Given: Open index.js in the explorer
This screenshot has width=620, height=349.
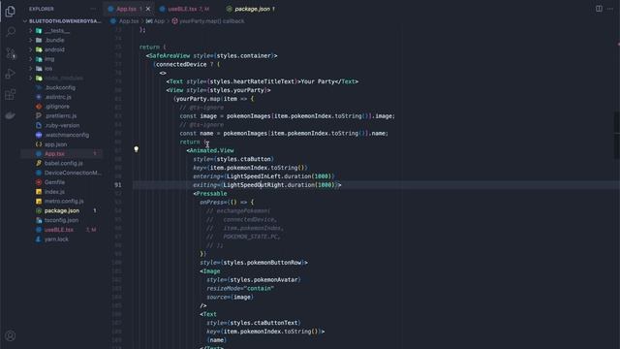Looking at the screenshot, I should (x=54, y=192).
